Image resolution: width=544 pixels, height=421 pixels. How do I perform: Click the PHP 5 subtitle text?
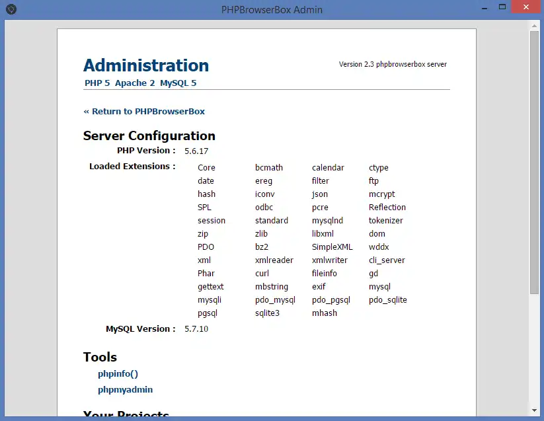point(97,83)
